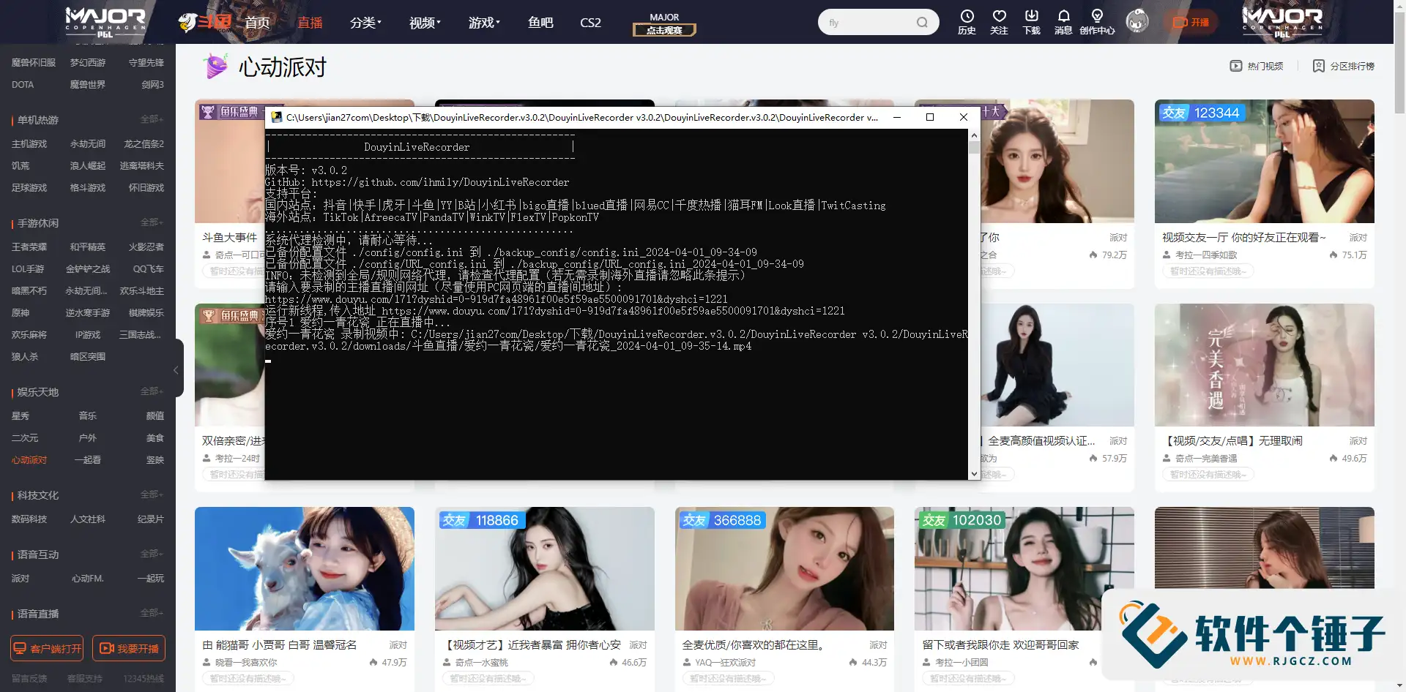
Task: Click the console scrollbar down arrow
Action: click(974, 474)
